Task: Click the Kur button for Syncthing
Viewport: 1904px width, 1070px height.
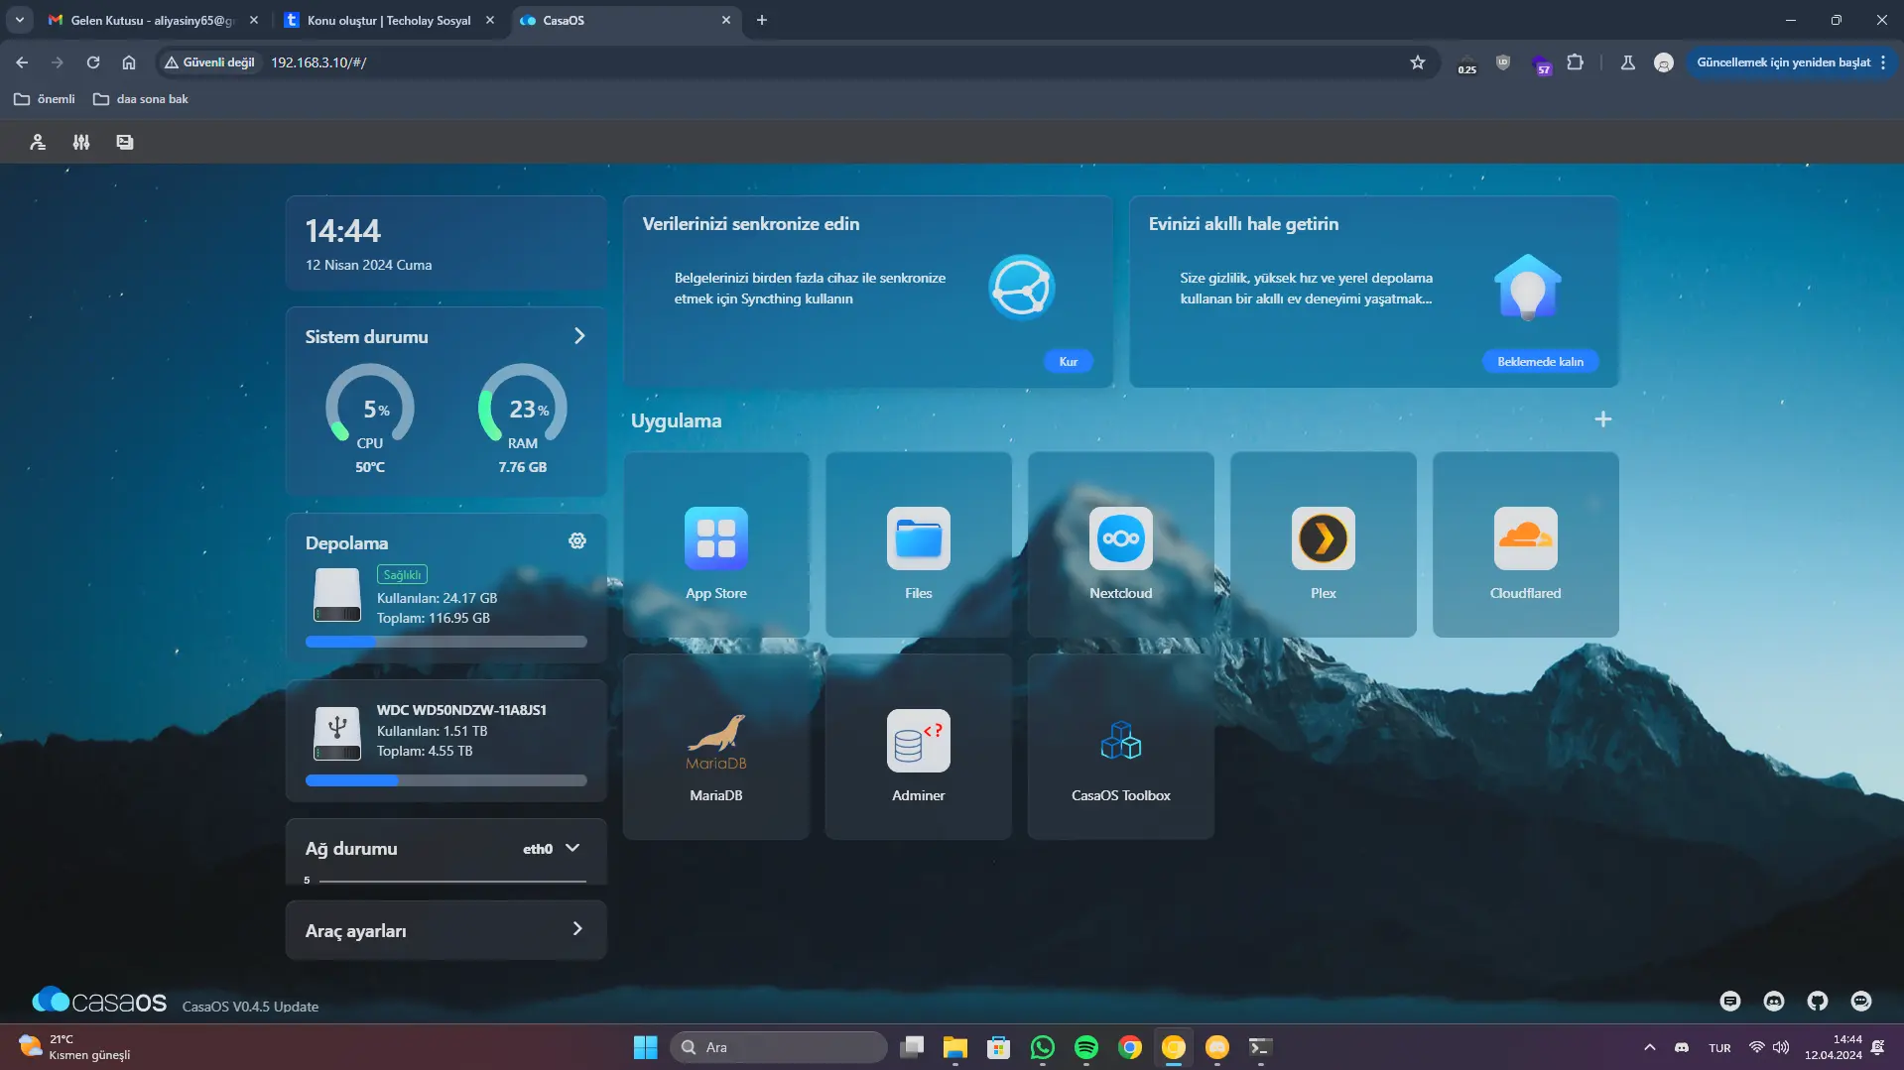Action: (1069, 362)
